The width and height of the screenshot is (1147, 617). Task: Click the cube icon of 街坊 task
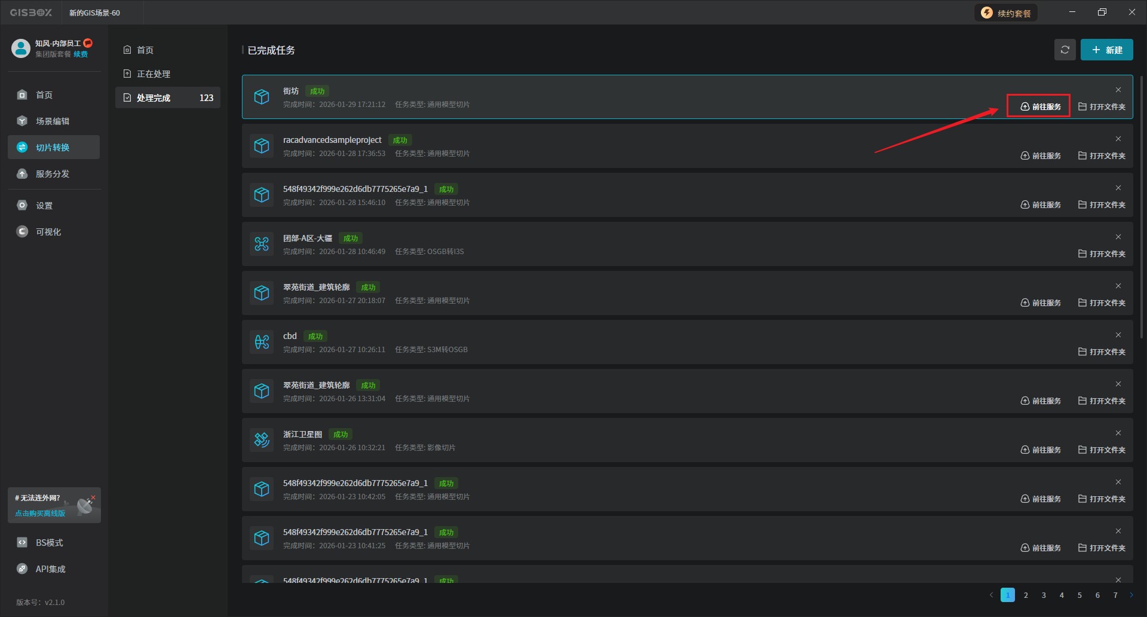pyautogui.click(x=262, y=97)
